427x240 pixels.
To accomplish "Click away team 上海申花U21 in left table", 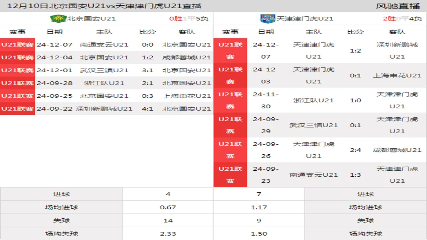I will [187, 96].
